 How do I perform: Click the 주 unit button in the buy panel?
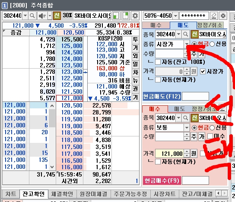(194, 136)
